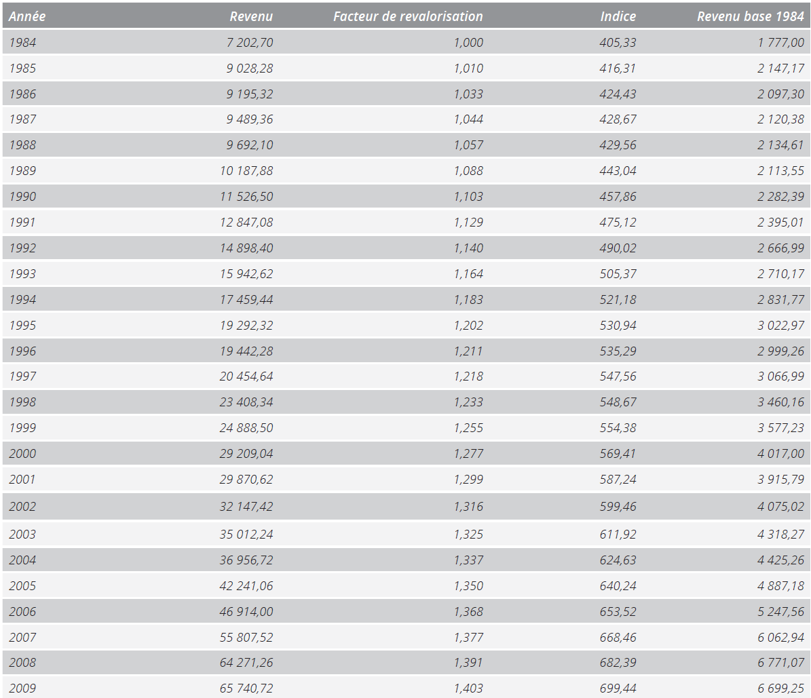
Task: Select the Revenu base 1984 header
Action: (x=751, y=16)
